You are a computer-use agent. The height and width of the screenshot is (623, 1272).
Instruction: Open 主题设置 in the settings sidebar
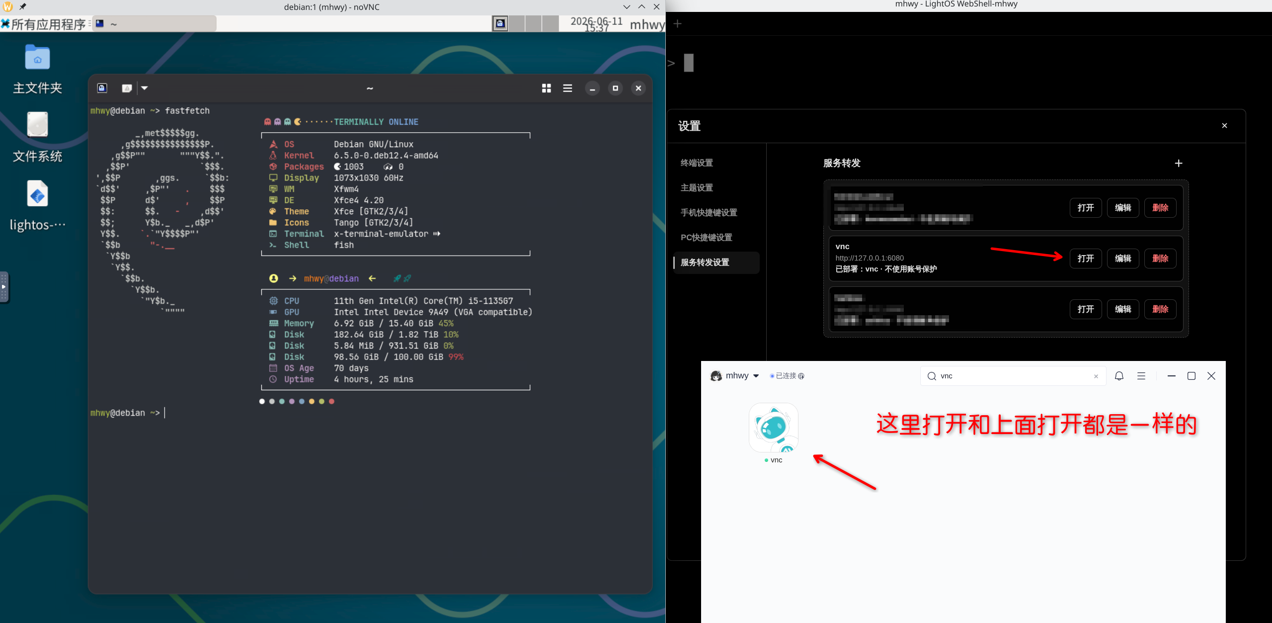coord(697,187)
